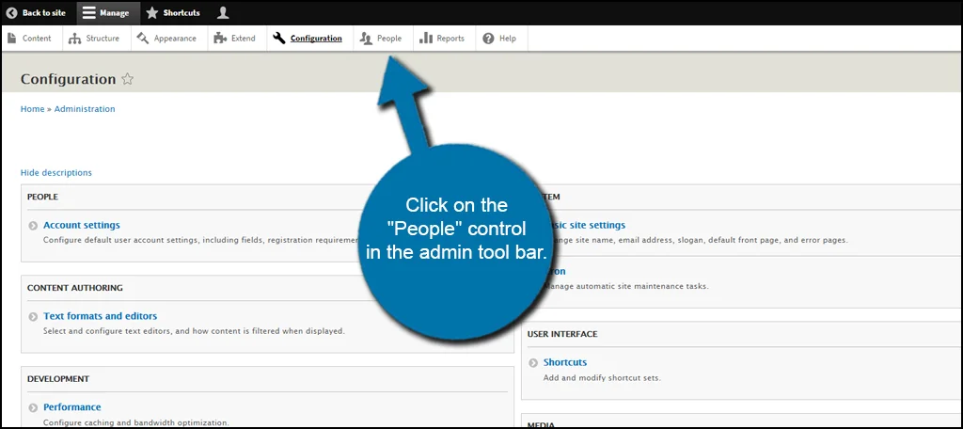
Task: Click the Reports bar chart icon
Action: point(426,39)
